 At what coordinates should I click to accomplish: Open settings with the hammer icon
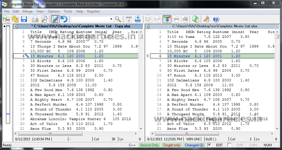pos(207,19)
